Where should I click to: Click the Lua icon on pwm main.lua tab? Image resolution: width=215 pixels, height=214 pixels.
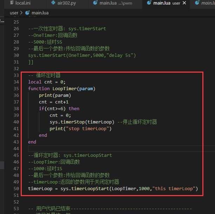pos(95,2)
